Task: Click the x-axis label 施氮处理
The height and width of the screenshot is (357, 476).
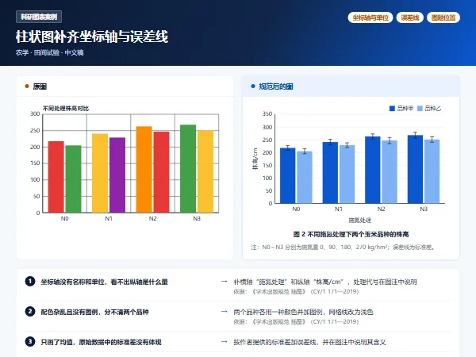Action: (359, 220)
